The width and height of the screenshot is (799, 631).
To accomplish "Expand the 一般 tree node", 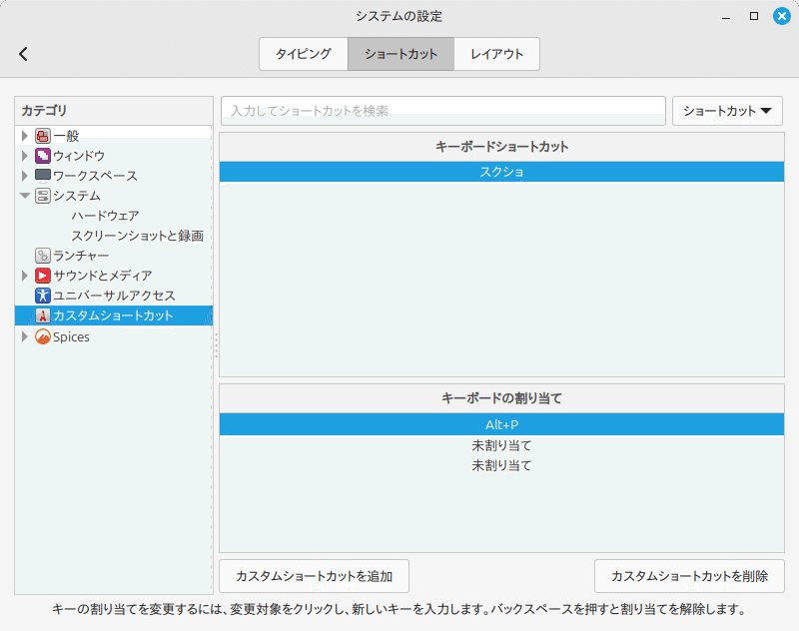I will 24,136.
